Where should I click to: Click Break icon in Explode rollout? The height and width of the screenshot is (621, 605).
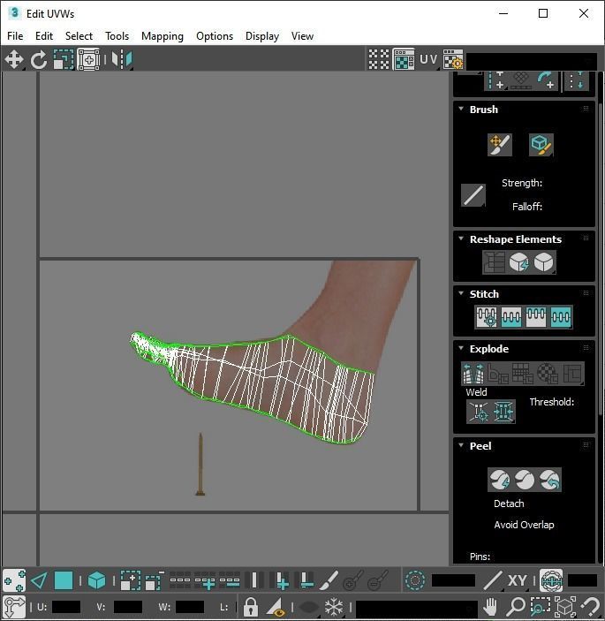pyautogui.click(x=473, y=373)
